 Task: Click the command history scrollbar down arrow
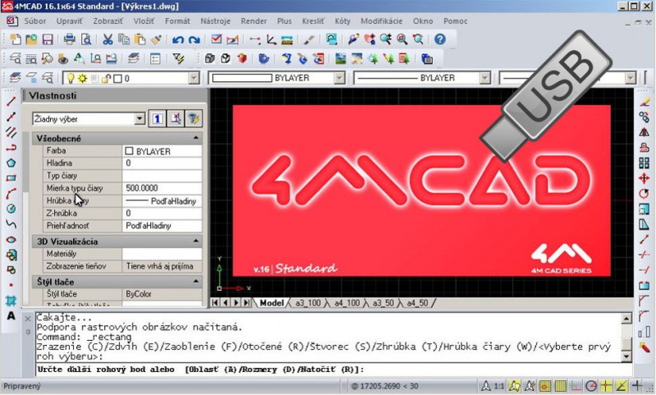pyautogui.click(x=626, y=356)
